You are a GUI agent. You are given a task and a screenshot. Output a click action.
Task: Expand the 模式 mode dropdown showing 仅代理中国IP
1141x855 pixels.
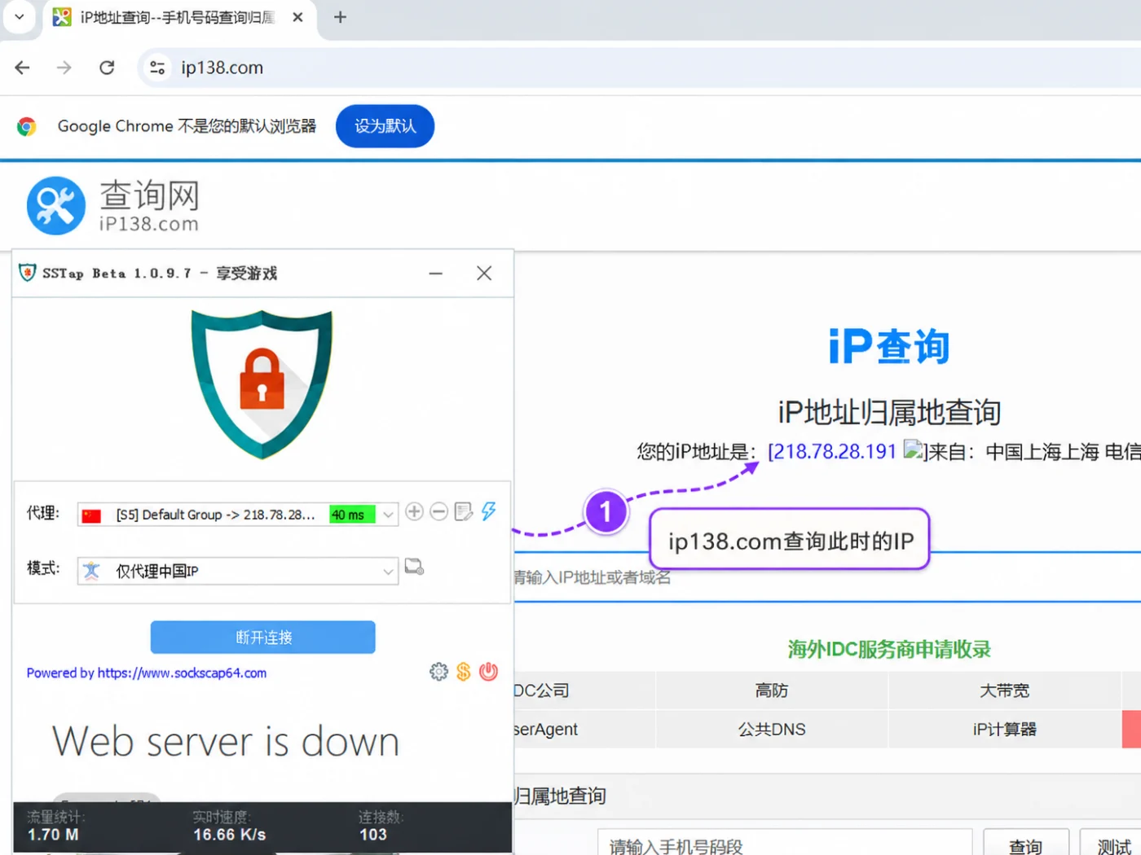(x=388, y=571)
